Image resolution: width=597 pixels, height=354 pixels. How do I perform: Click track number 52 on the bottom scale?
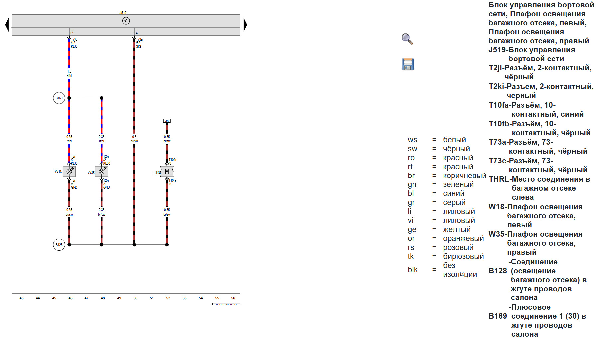coord(168,298)
